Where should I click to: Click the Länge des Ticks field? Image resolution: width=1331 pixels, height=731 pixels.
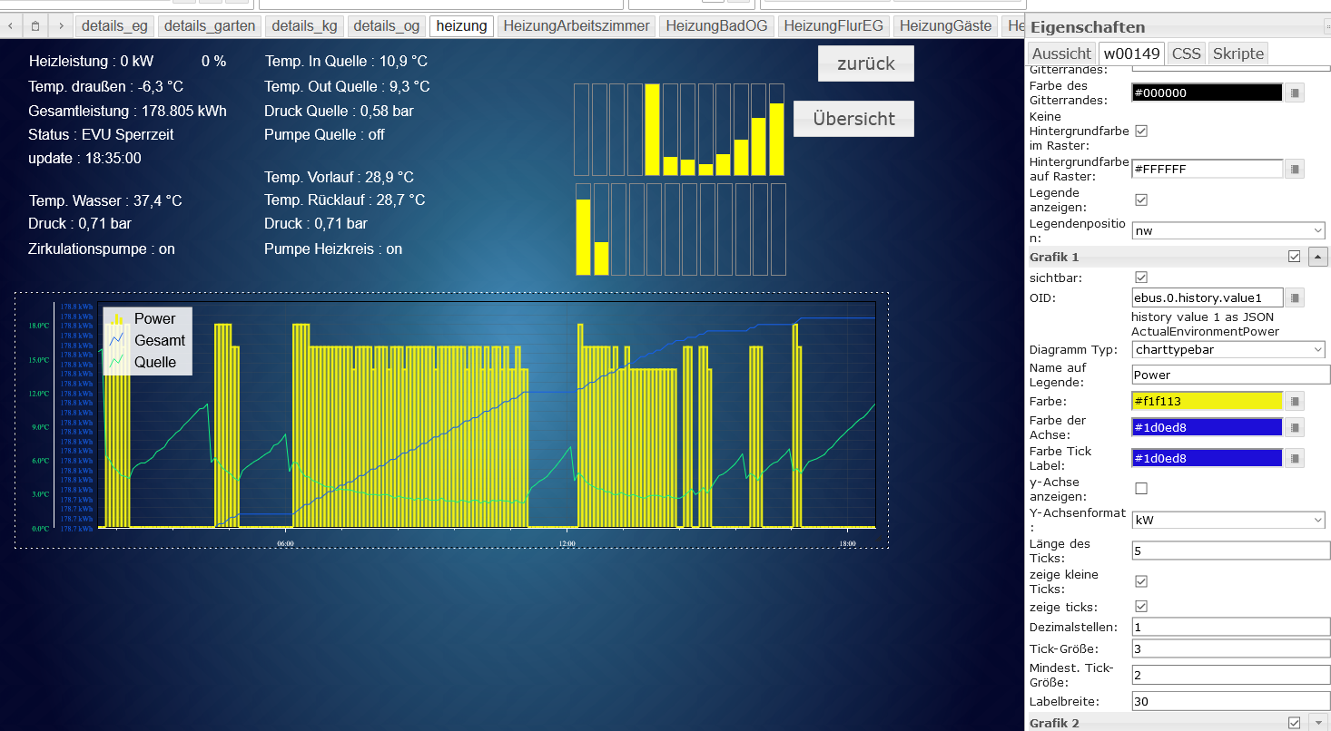click(1231, 551)
